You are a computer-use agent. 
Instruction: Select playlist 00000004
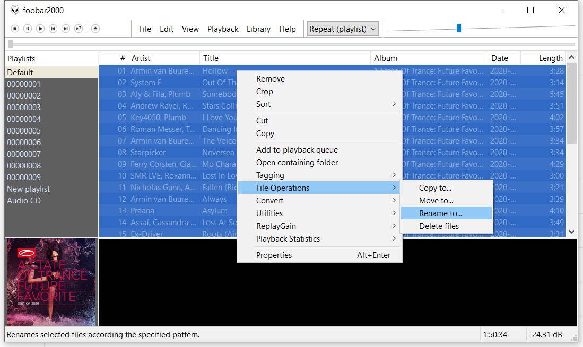pos(51,119)
